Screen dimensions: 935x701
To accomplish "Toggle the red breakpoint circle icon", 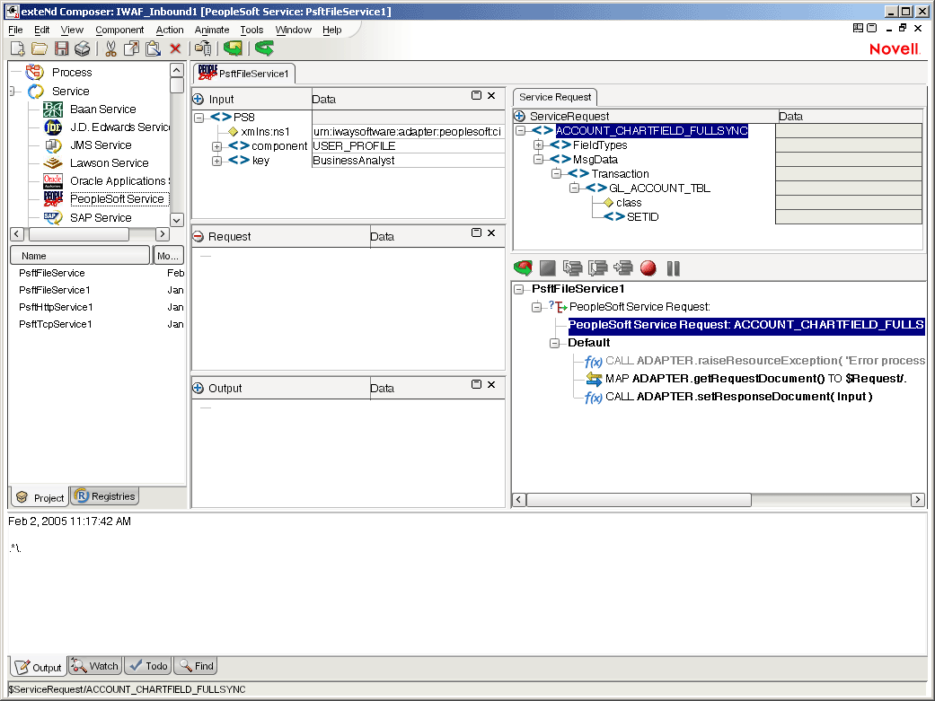I will click(648, 268).
